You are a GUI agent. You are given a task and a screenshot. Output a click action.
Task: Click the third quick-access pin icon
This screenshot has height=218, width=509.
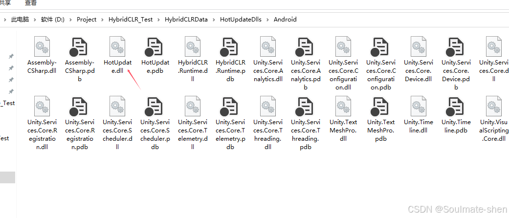pos(11,80)
